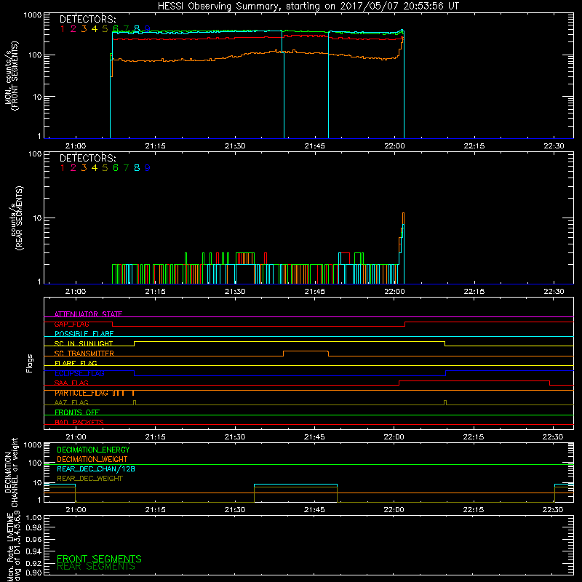Select blue detector 9 in front segments legend
Viewport: 582px width, 582px height.
148,29
